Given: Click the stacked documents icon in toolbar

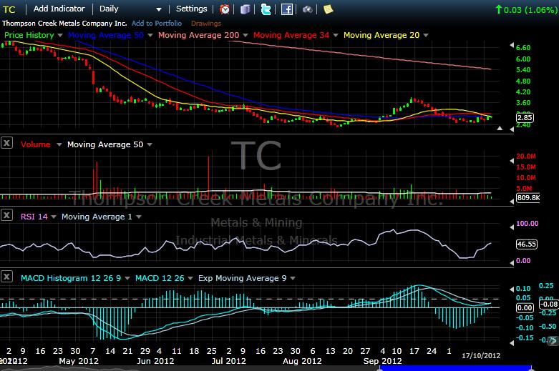Looking at the screenshot, I should point(246,9).
